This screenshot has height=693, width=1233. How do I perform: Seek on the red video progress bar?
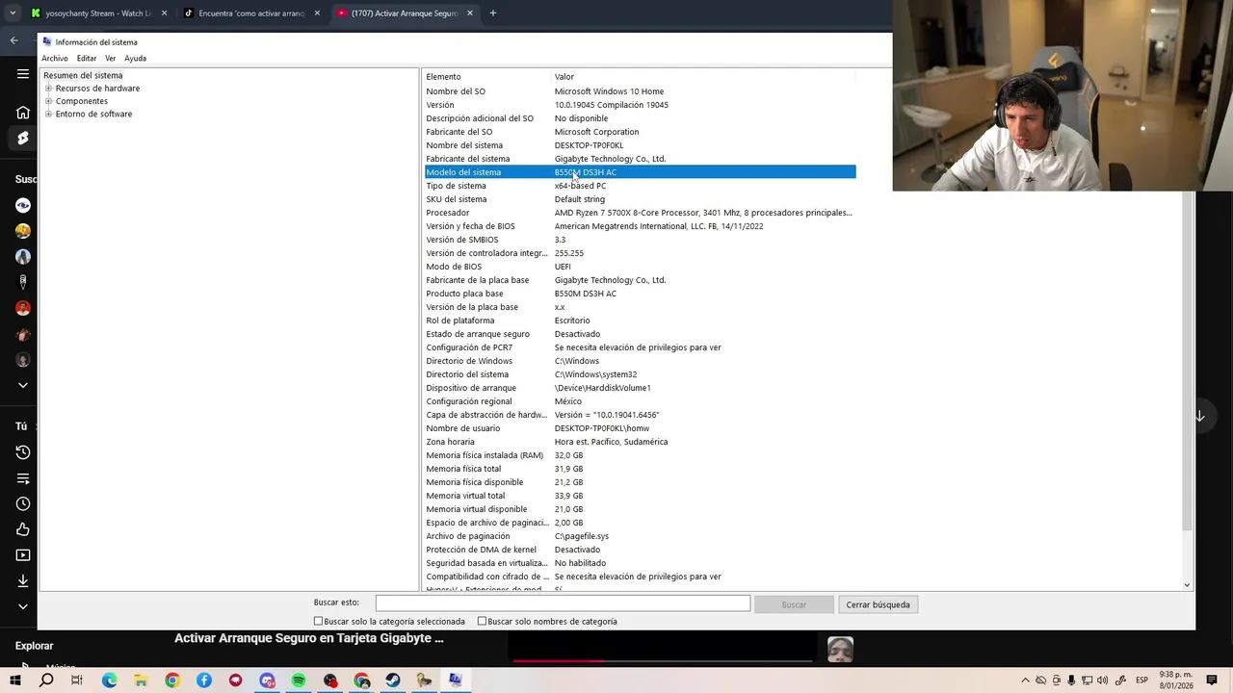click(x=662, y=661)
